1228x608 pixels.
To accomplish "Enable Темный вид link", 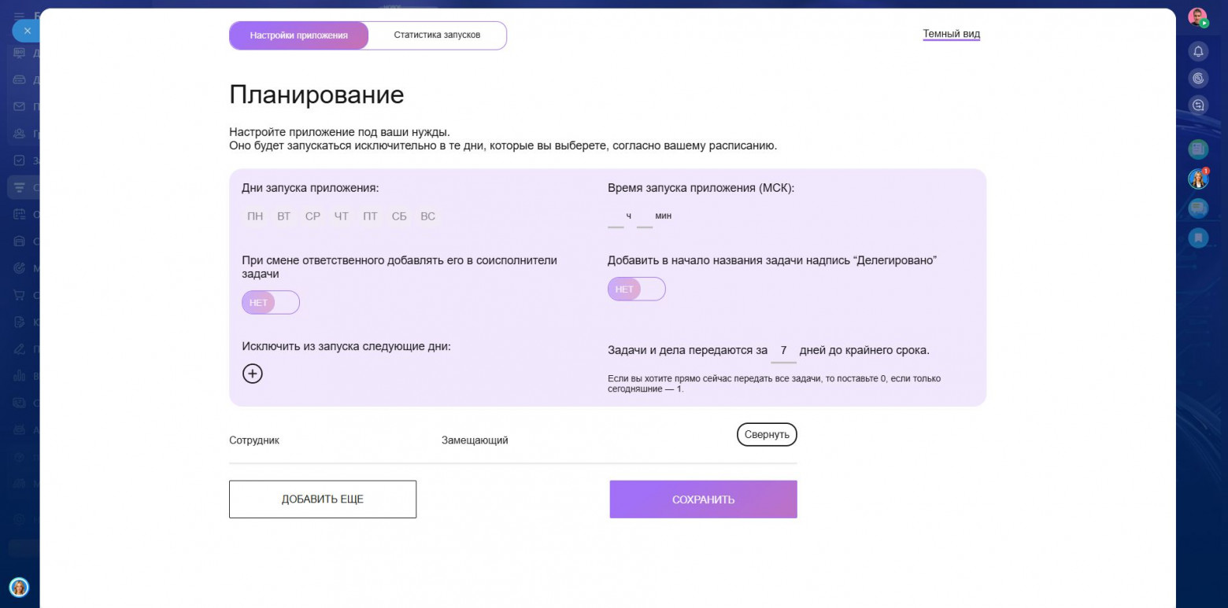I will click(952, 34).
